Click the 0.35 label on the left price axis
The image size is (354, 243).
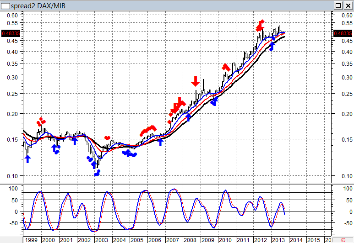click(12, 64)
